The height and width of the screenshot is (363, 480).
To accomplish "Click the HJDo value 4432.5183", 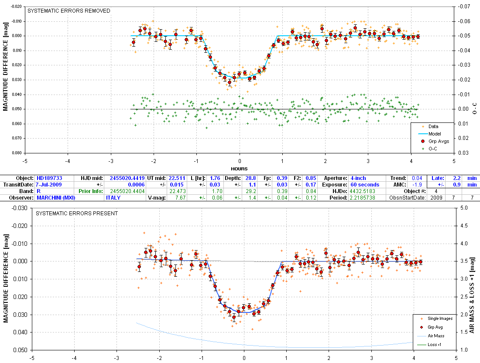I will point(363,191).
